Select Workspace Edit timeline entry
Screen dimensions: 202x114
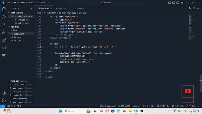click(x=20, y=98)
